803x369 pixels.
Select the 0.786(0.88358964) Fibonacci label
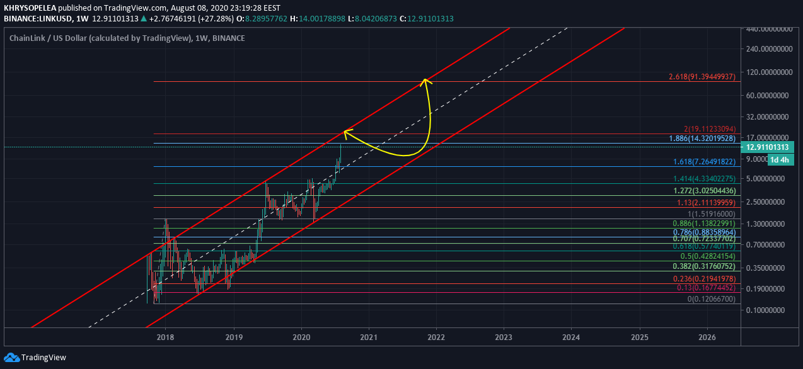pyautogui.click(x=704, y=232)
